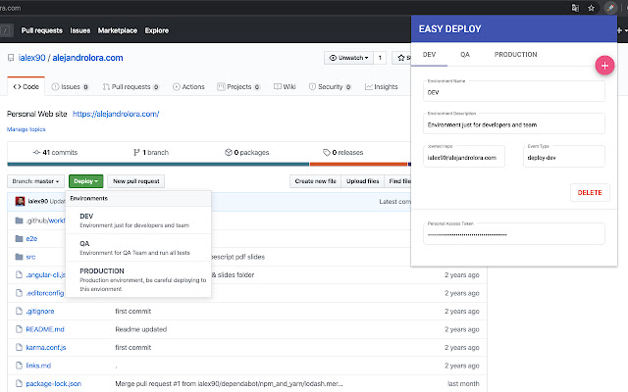The image size is (628, 392).
Task: Click the Personal Access Token field
Action: (514, 233)
